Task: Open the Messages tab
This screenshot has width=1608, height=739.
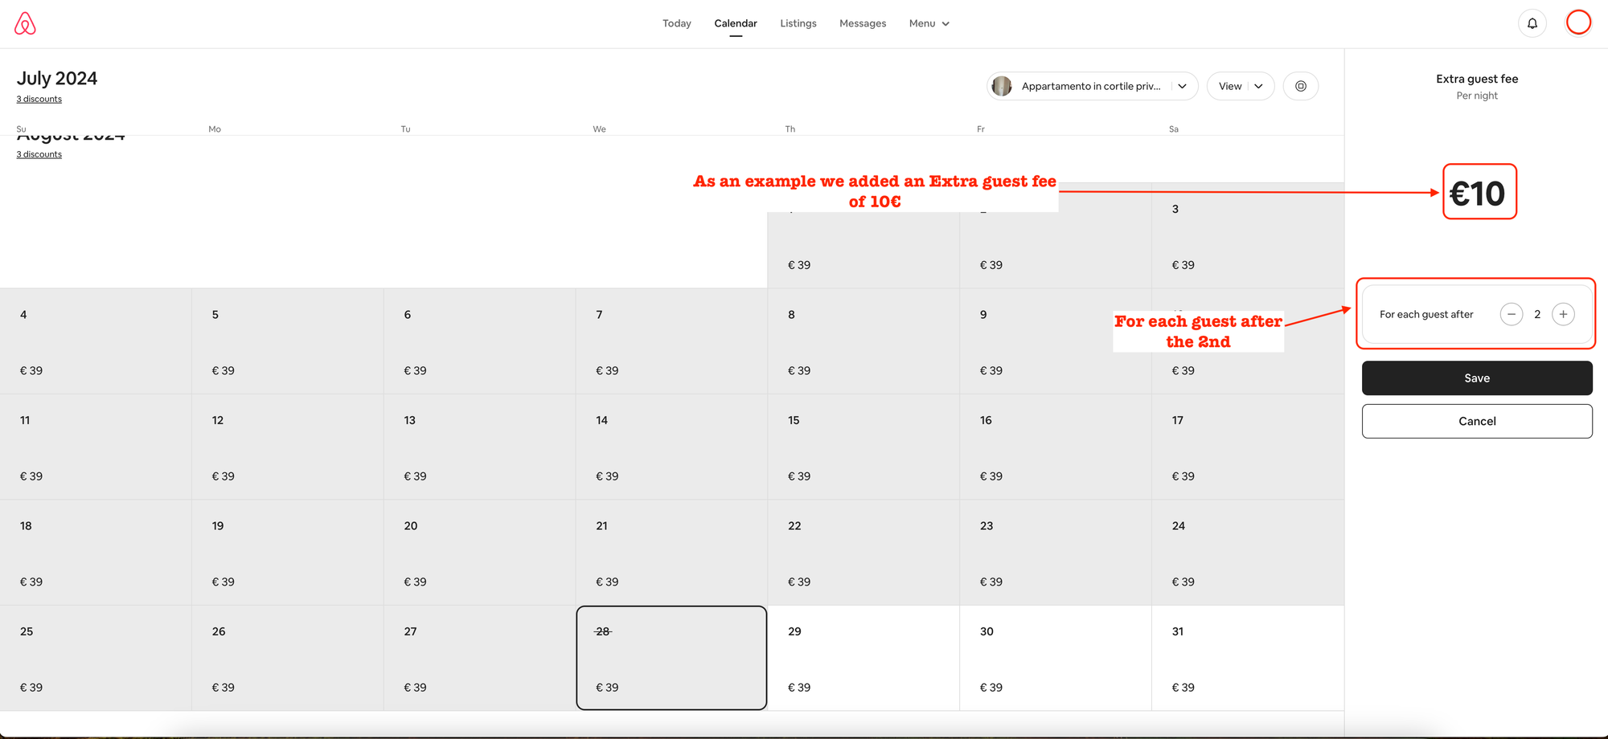Action: (862, 23)
